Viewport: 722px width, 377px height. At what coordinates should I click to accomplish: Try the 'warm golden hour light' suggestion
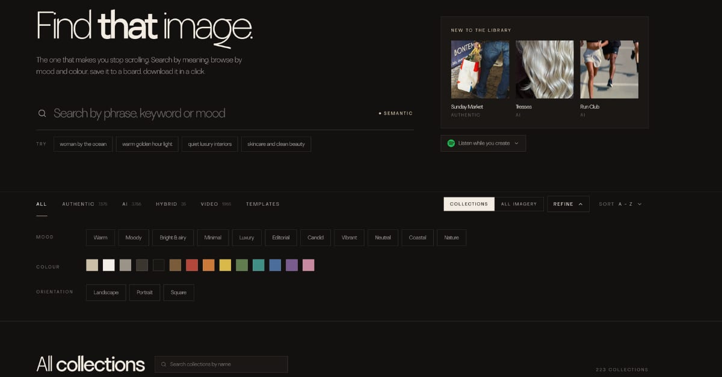pos(147,144)
